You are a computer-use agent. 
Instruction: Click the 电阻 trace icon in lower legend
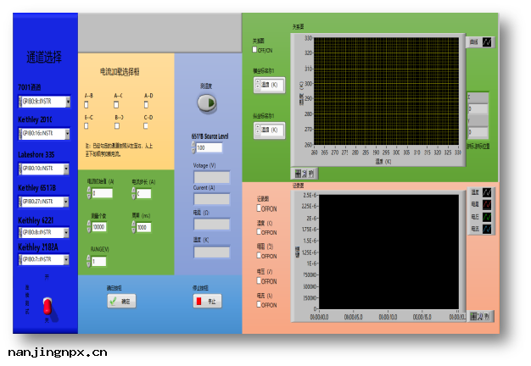click(x=487, y=204)
